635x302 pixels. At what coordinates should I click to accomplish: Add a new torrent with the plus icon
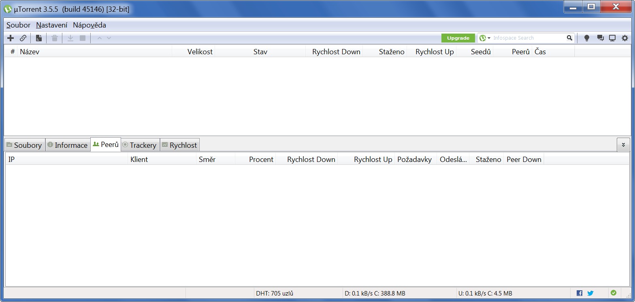(11, 38)
